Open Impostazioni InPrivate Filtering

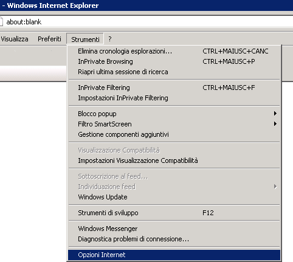(x=174, y=98)
